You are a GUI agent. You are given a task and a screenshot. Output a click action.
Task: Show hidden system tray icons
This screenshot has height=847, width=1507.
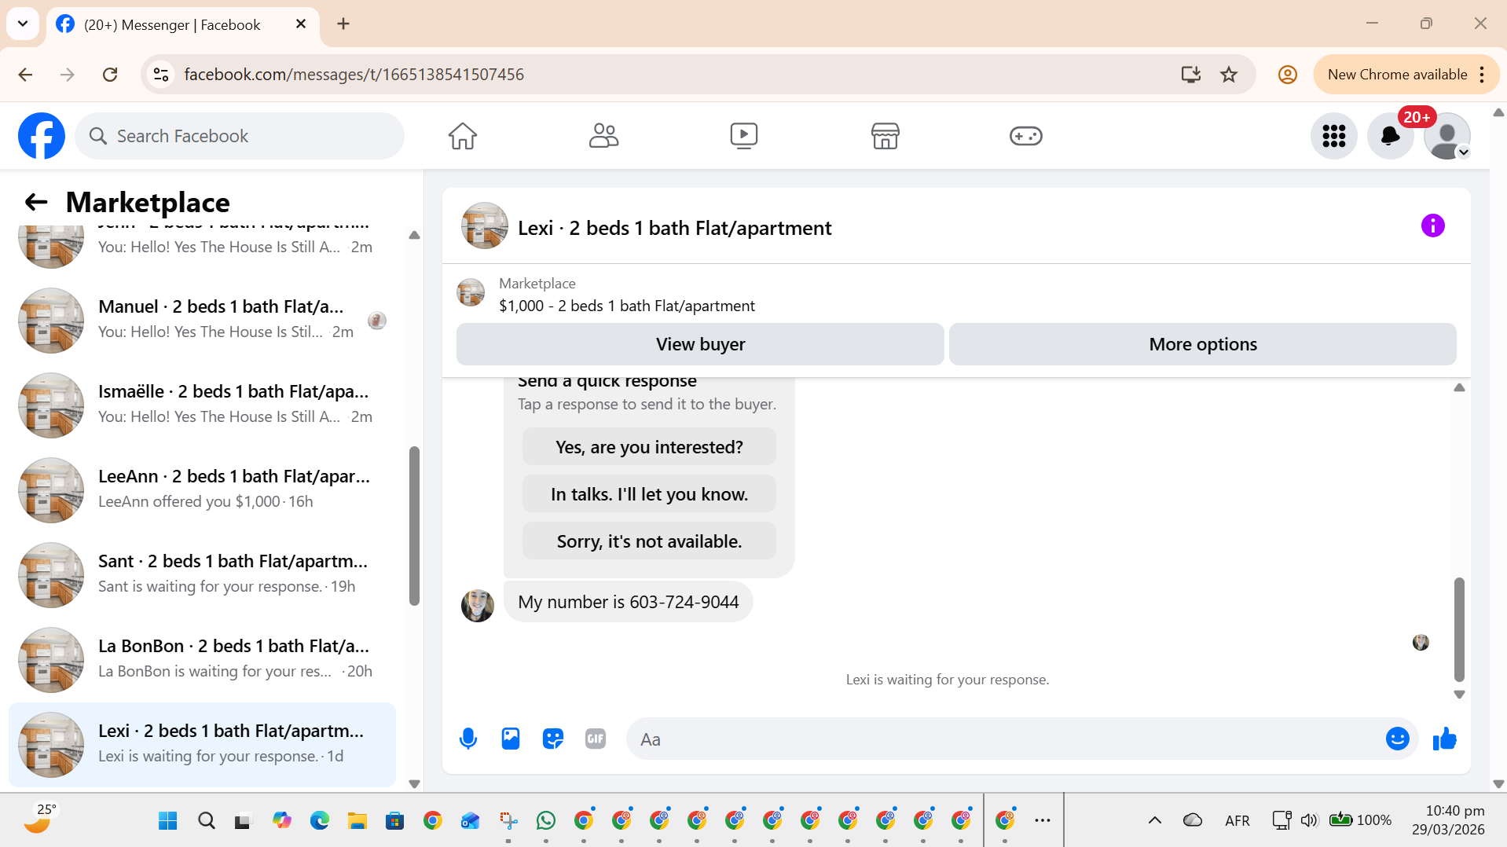[1155, 821]
